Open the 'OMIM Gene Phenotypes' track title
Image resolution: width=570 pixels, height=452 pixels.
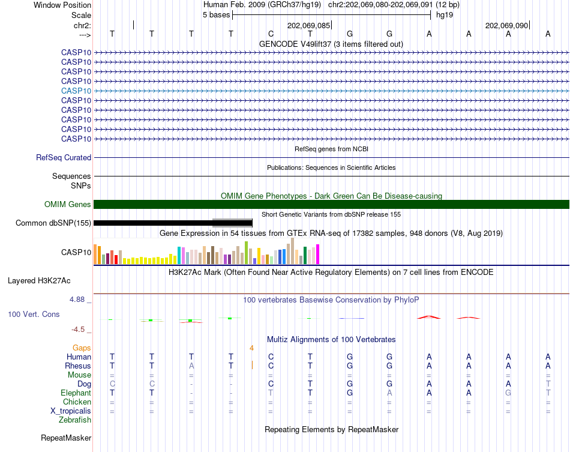(331, 196)
